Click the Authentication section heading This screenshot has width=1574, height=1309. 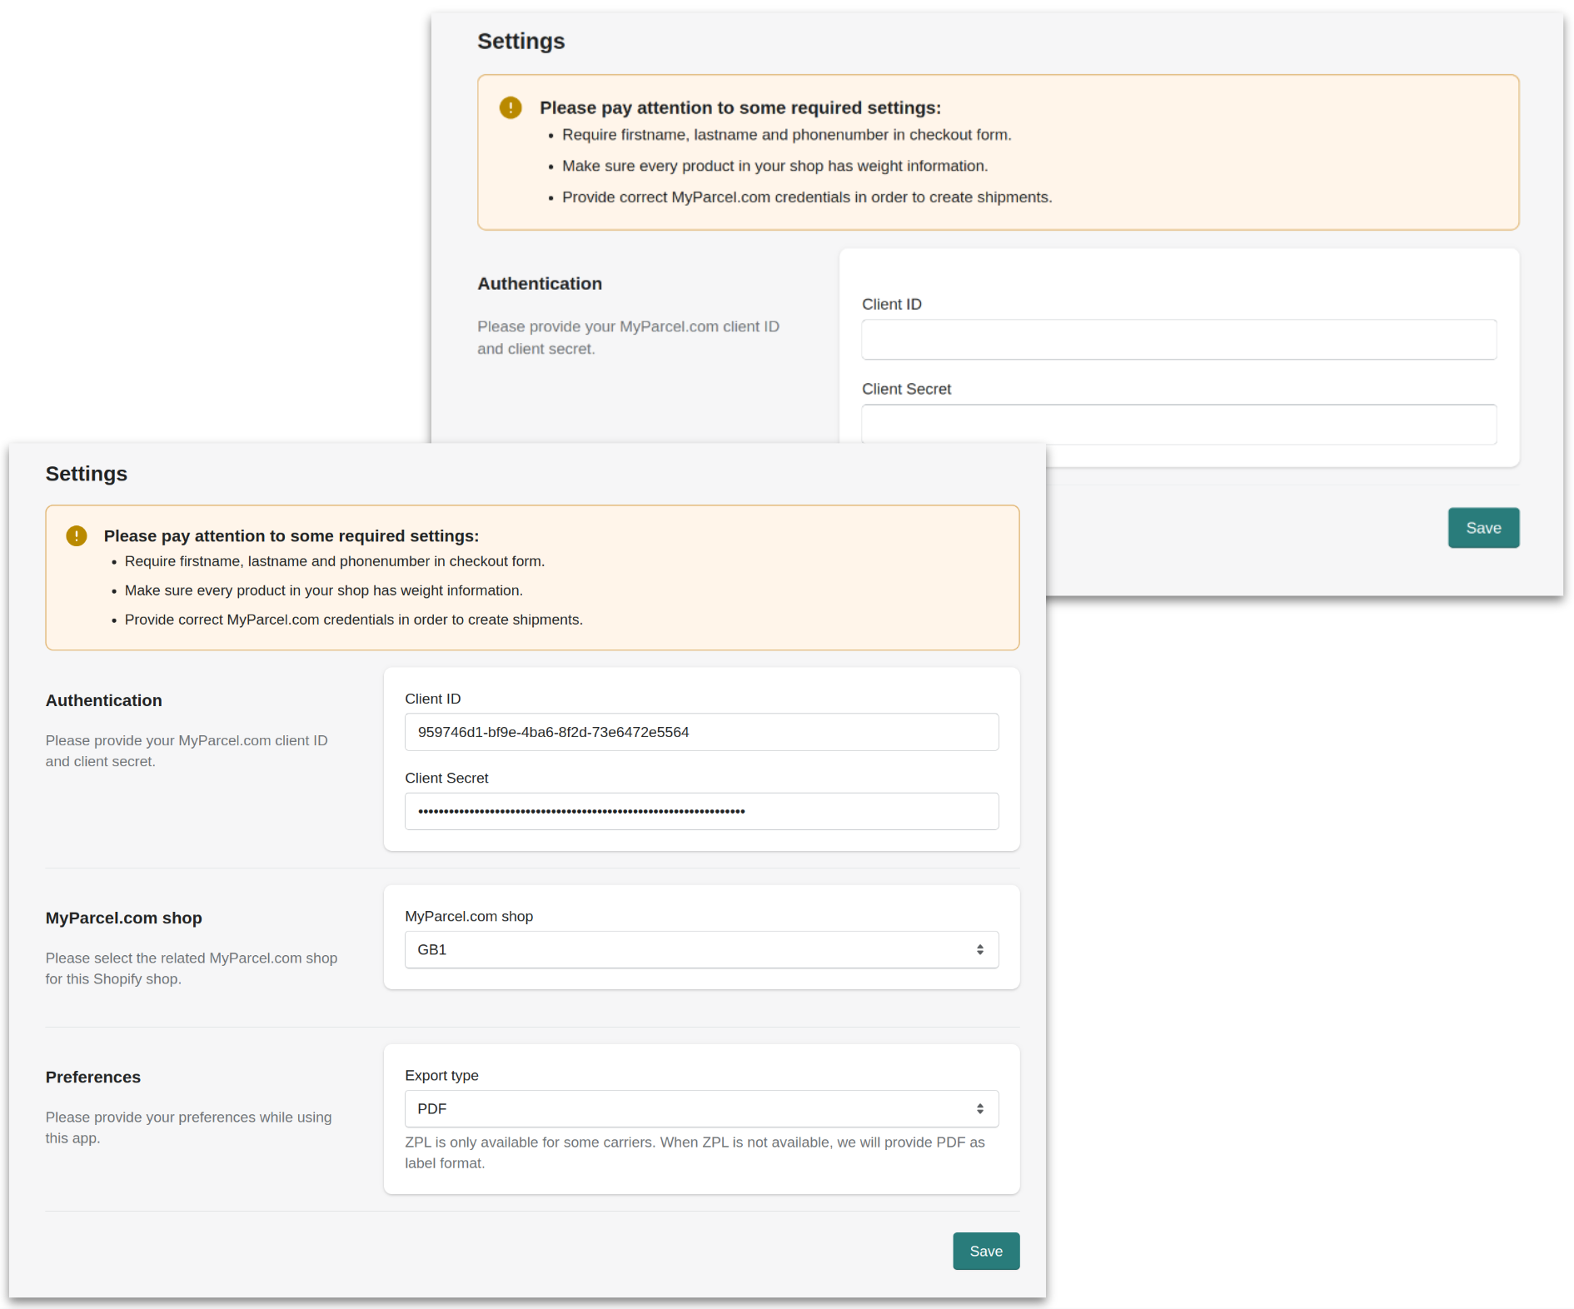103,700
